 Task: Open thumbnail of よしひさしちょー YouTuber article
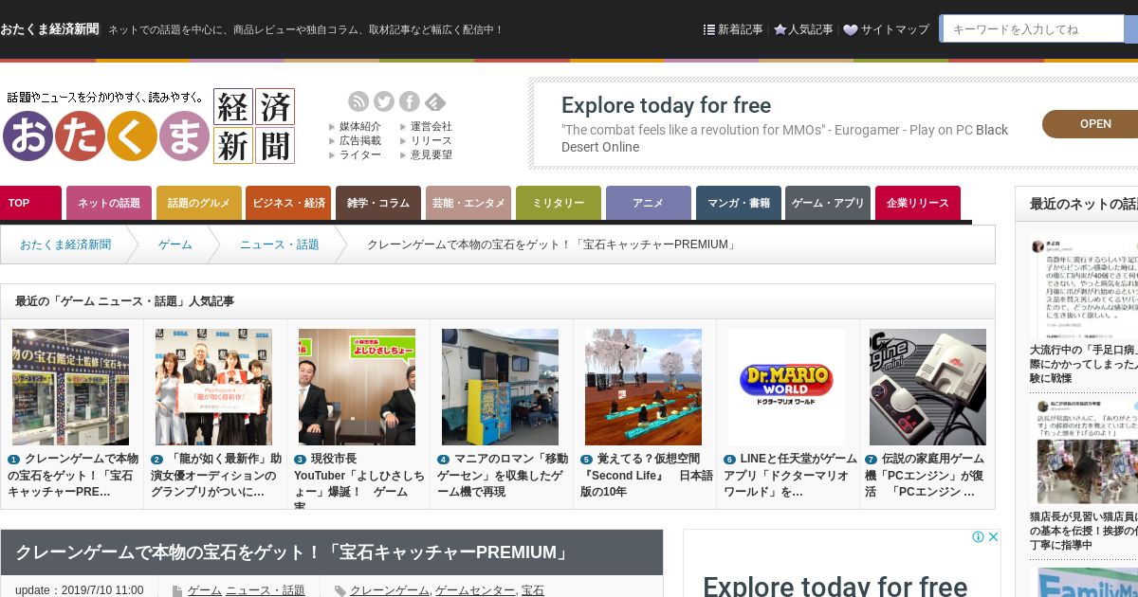(358, 387)
